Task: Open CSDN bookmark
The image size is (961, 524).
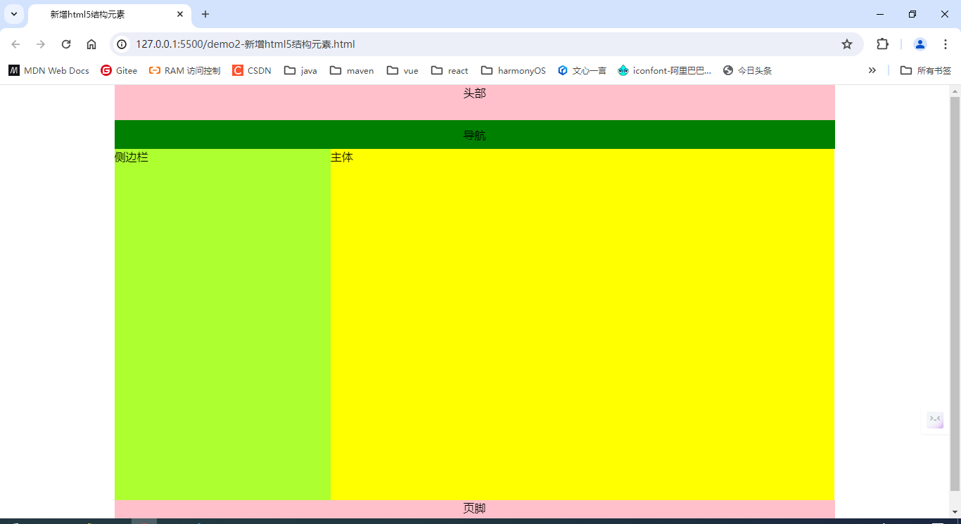Action: coord(252,70)
